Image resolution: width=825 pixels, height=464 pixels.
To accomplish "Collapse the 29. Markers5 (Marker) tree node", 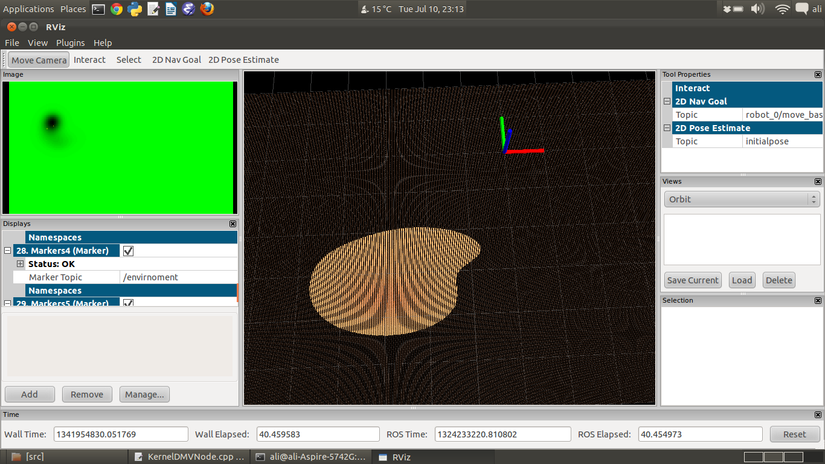I will (8, 303).
